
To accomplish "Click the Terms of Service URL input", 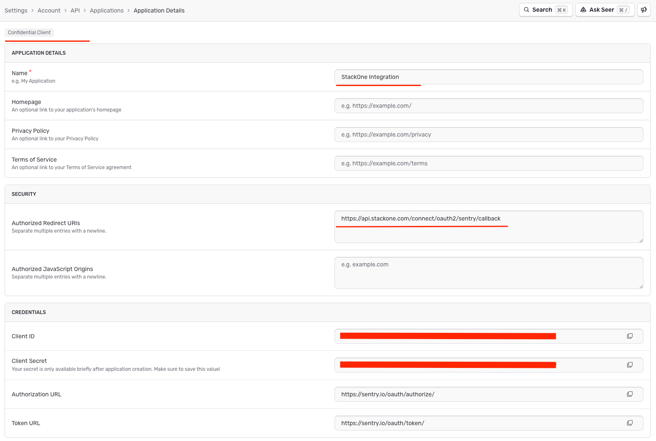I will 489,163.
